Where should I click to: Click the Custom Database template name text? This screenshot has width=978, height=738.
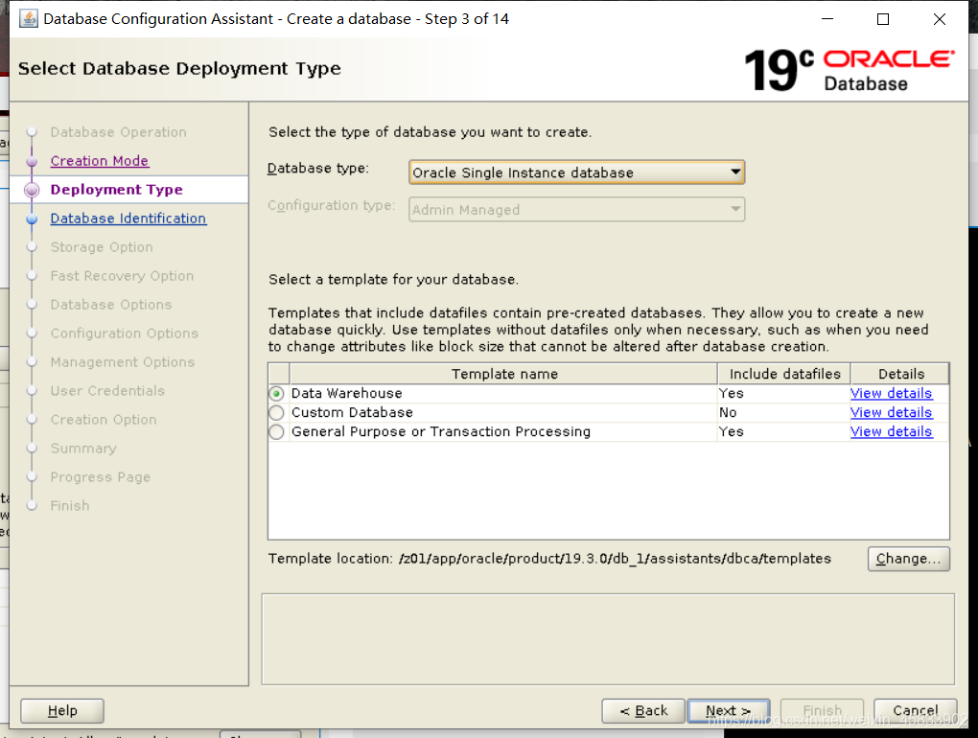tap(352, 413)
